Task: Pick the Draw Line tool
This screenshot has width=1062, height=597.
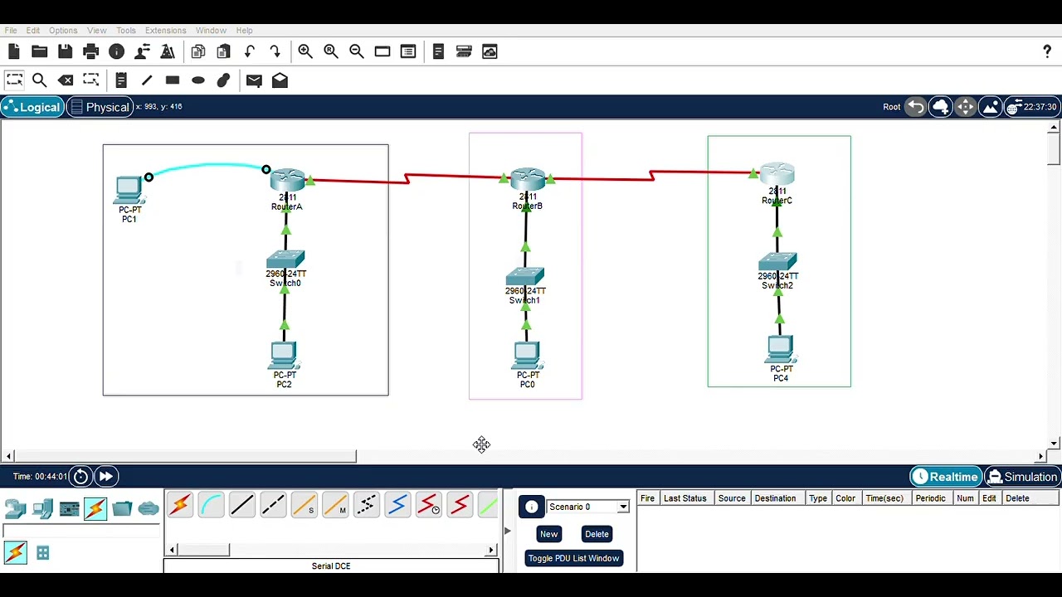Action: 147,80
